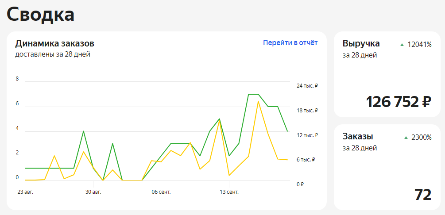Click the 'Динамика заказов' chart heading
The width and height of the screenshot is (445, 215).
pos(54,43)
